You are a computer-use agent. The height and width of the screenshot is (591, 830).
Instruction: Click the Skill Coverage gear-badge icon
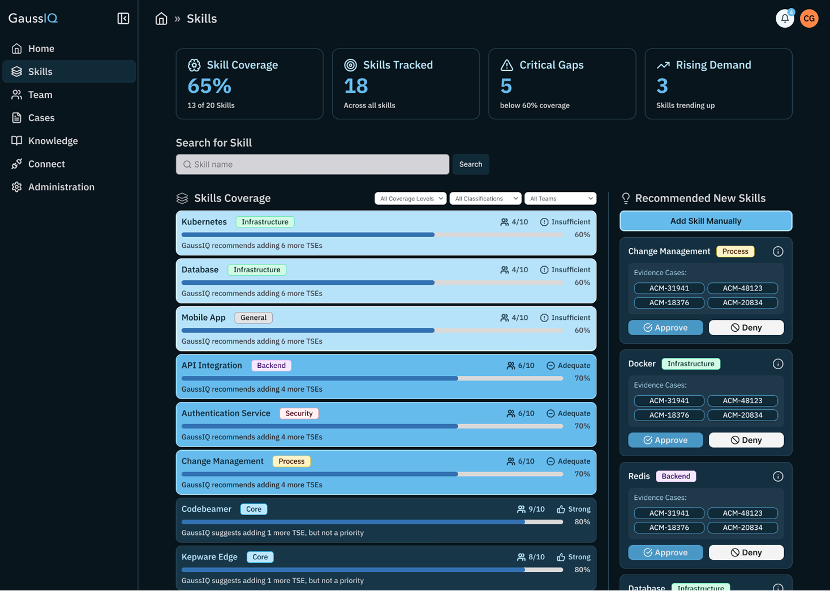click(194, 65)
